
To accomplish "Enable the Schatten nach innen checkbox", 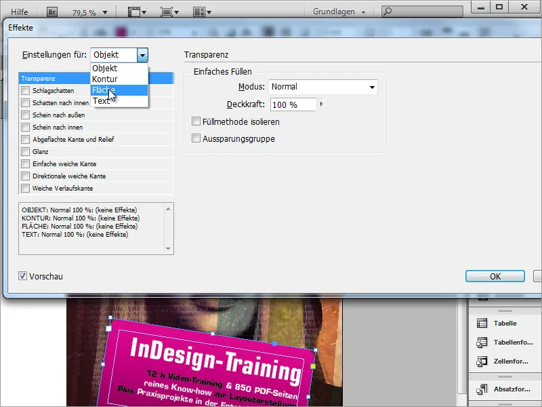I will [x=25, y=103].
